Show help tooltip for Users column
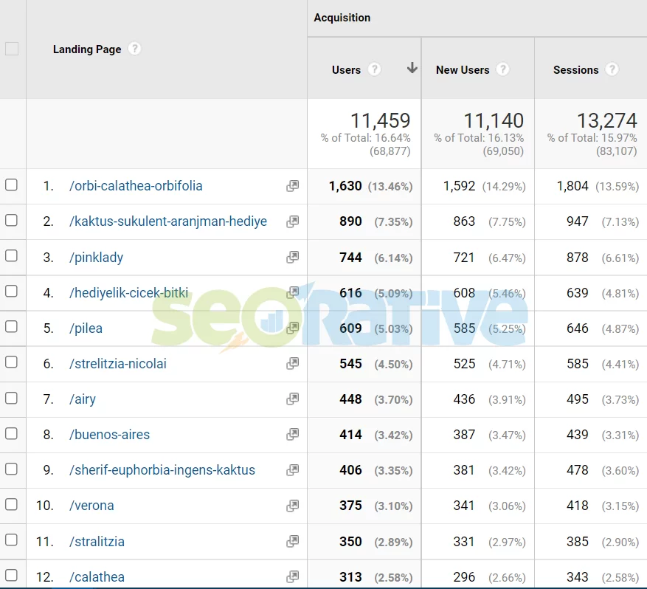The height and width of the screenshot is (589, 647). (375, 69)
